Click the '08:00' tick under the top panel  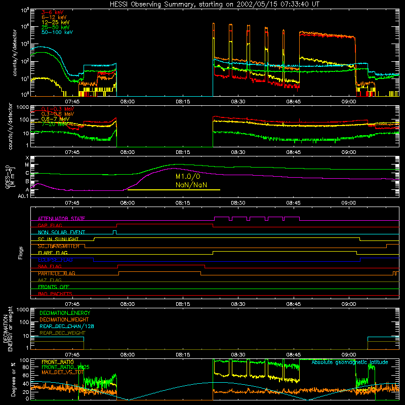[128, 102]
